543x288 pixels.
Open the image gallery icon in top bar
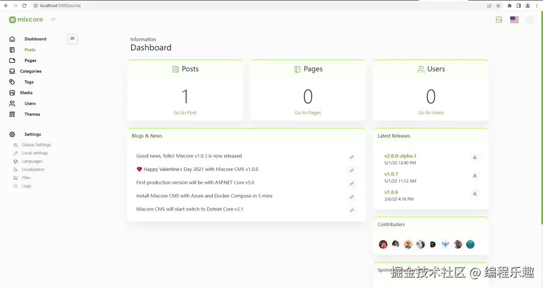[x=499, y=20]
